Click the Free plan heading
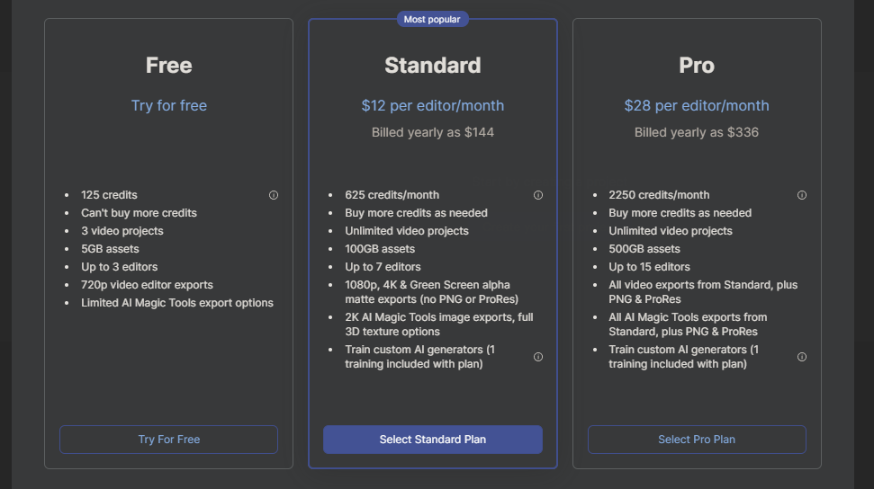 169,65
